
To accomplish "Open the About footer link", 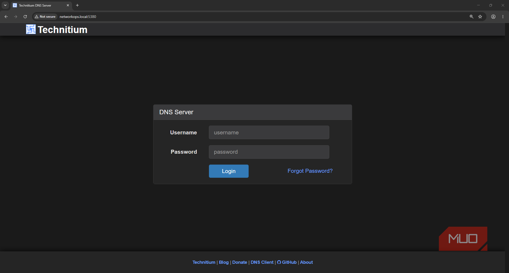I will [x=306, y=262].
